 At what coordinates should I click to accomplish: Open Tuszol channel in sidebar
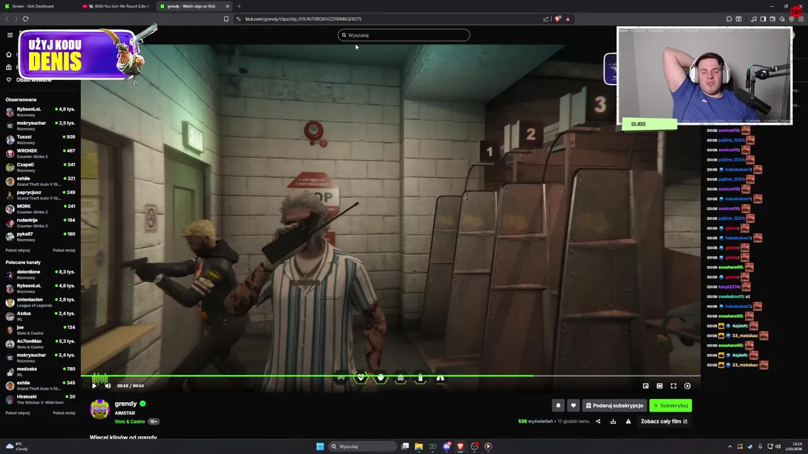(x=40, y=140)
